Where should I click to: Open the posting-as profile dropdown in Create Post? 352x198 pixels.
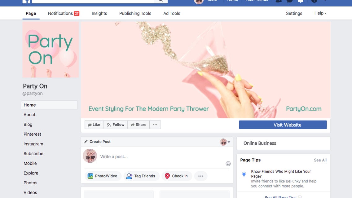tap(225, 142)
